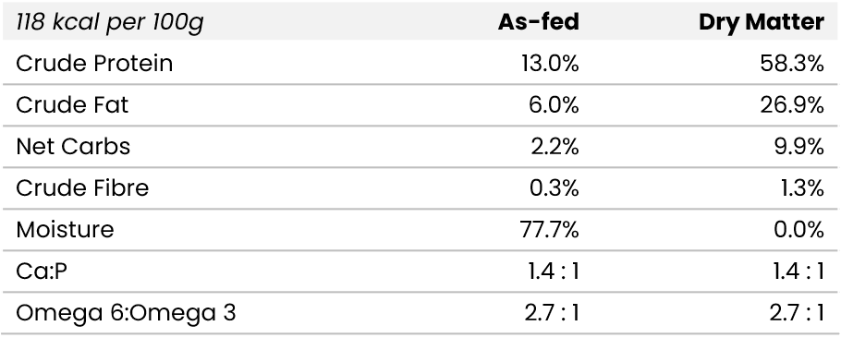Screen dimensions: 841x338
Task: Select the Omega 6:Omega 3 row label
Action: tap(126, 313)
